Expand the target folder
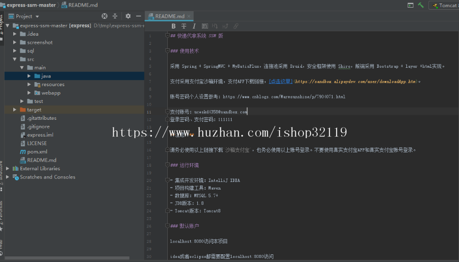This screenshot has width=459, height=262. coord(15,110)
